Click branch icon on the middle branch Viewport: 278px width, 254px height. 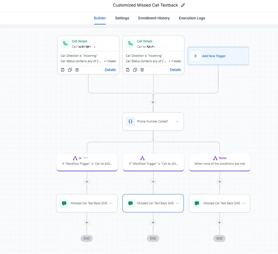[x=142, y=158]
